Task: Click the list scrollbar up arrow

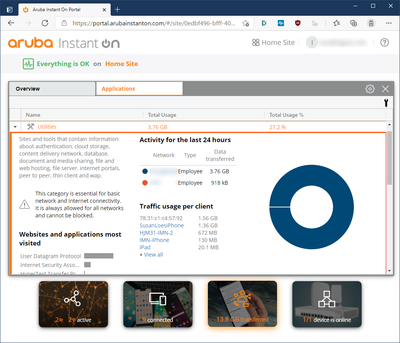Action: tap(389, 124)
